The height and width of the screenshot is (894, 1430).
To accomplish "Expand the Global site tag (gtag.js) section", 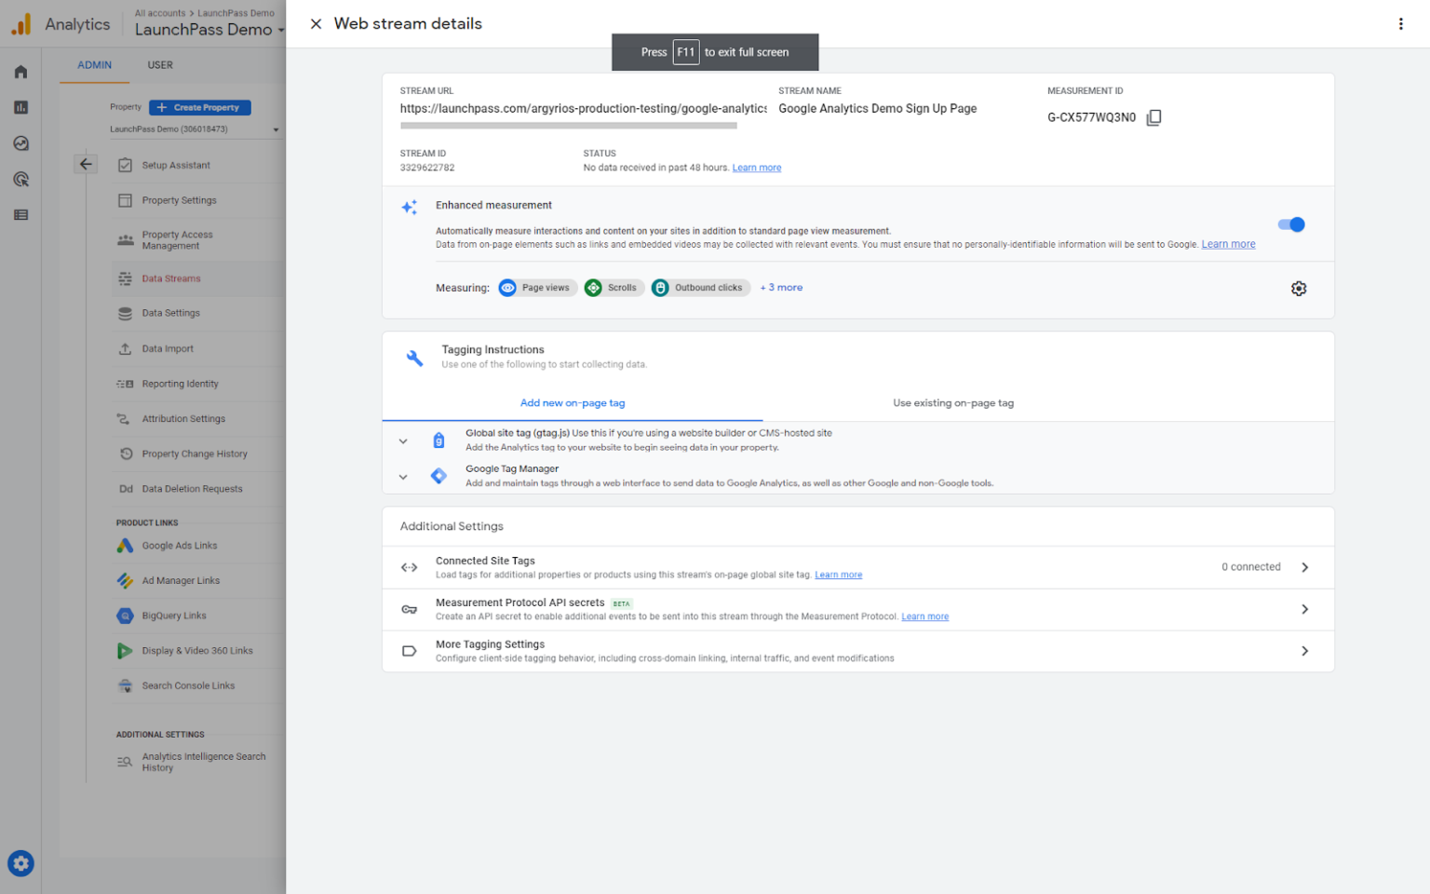I will pyautogui.click(x=403, y=440).
